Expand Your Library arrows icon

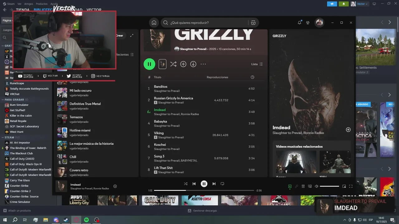pyautogui.click(x=132, y=35)
